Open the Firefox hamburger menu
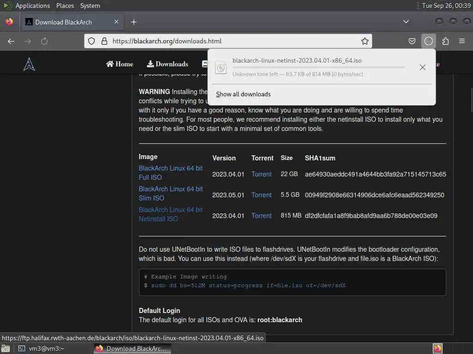This screenshot has height=354, width=473. (462, 41)
